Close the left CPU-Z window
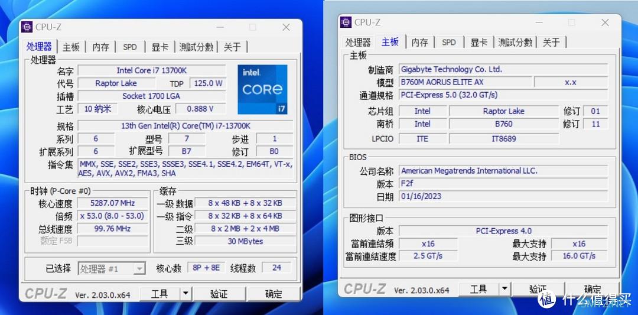Viewport: 638px width, 315px height. click(x=287, y=27)
